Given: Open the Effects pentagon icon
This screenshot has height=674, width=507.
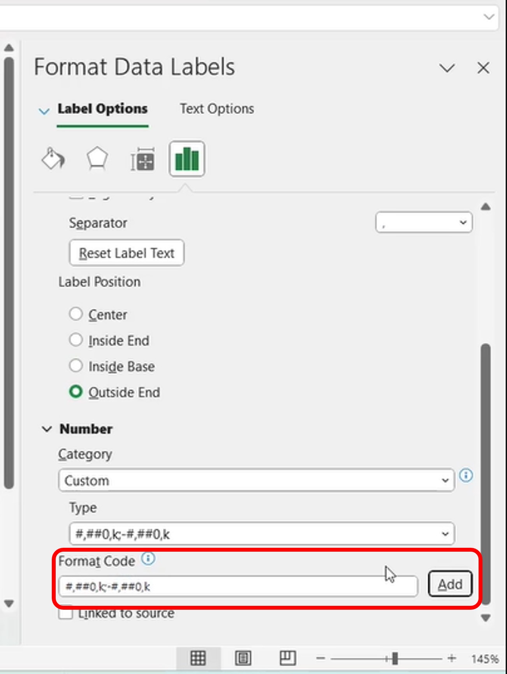Looking at the screenshot, I should [97, 159].
